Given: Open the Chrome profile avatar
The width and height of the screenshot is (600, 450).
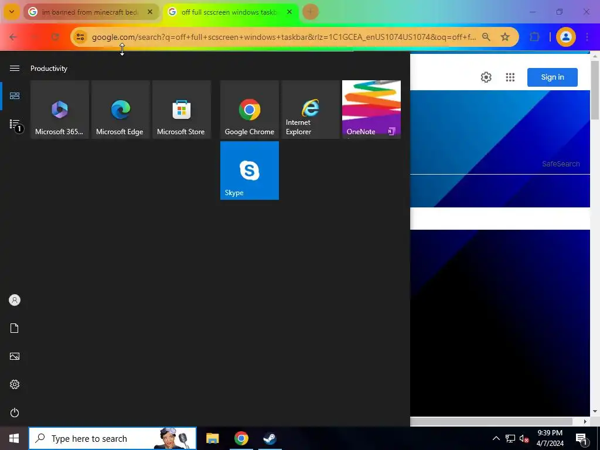Looking at the screenshot, I should 566,37.
